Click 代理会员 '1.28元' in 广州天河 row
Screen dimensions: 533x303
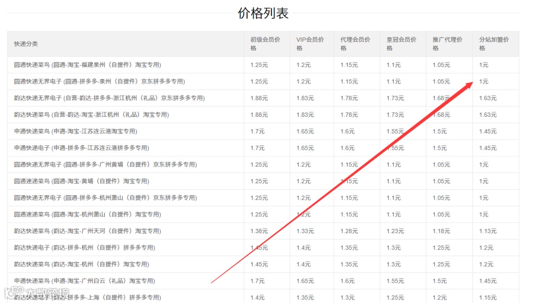pos(349,231)
